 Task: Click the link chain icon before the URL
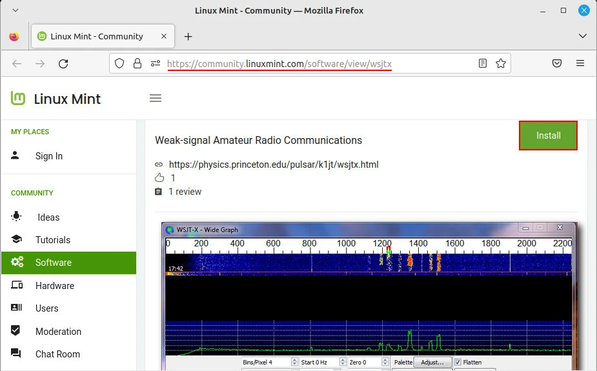pos(159,165)
